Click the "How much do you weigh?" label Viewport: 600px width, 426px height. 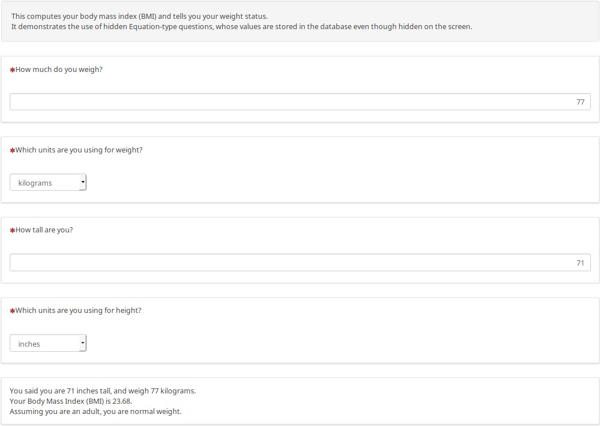point(59,70)
